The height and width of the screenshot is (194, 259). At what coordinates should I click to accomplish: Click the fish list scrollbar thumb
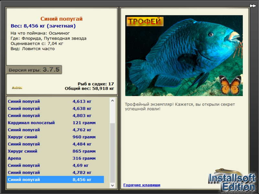pyautogui.click(x=112, y=153)
